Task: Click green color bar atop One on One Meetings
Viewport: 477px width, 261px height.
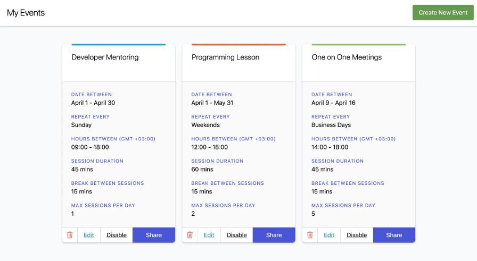Action: pyautogui.click(x=359, y=44)
